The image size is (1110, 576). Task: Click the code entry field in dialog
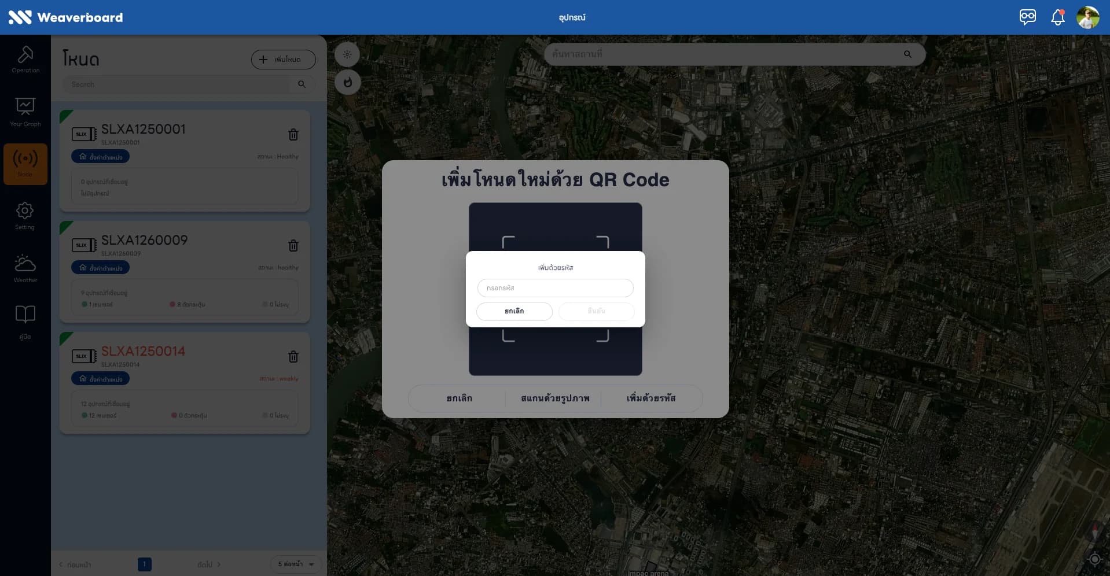[x=555, y=288]
